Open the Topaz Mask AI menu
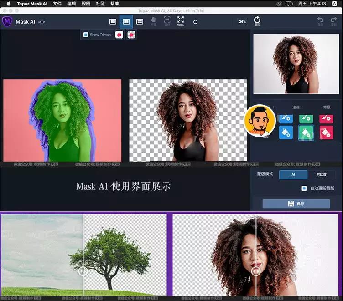 point(32,4)
